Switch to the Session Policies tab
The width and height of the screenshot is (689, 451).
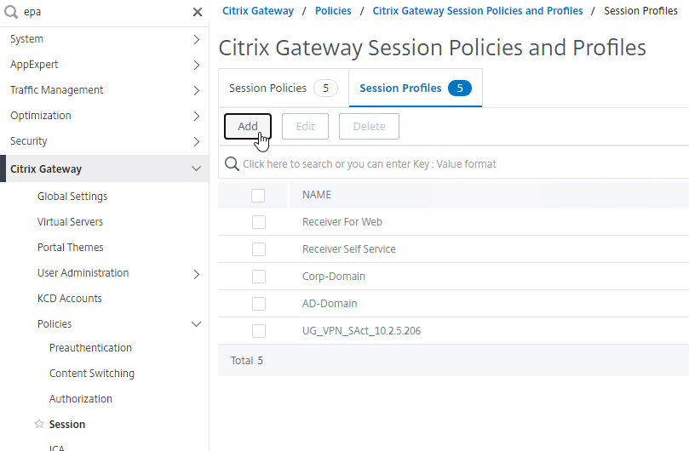(x=284, y=88)
